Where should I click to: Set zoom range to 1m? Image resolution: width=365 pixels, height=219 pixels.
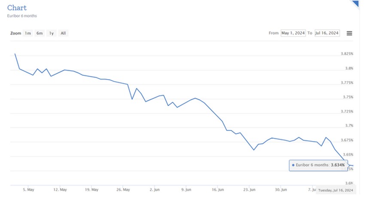click(x=27, y=33)
